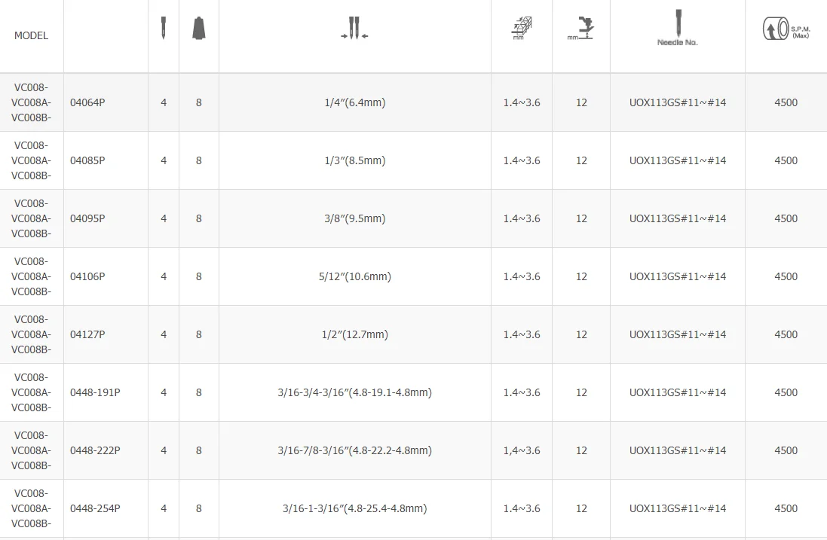Select the 04095P model code

(x=87, y=218)
